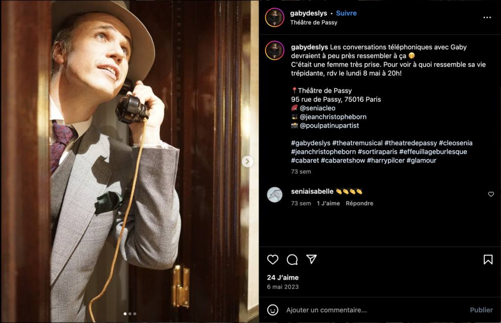Image resolution: width=501 pixels, height=323 pixels.
Task: Open the three-dot more options menu
Action: (x=487, y=18)
